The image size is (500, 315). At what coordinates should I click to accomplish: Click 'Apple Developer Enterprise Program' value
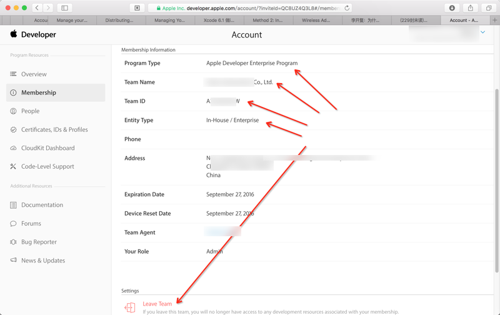(x=252, y=63)
